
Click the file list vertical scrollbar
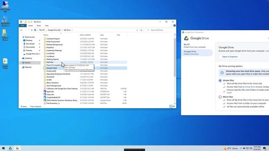point(175,57)
